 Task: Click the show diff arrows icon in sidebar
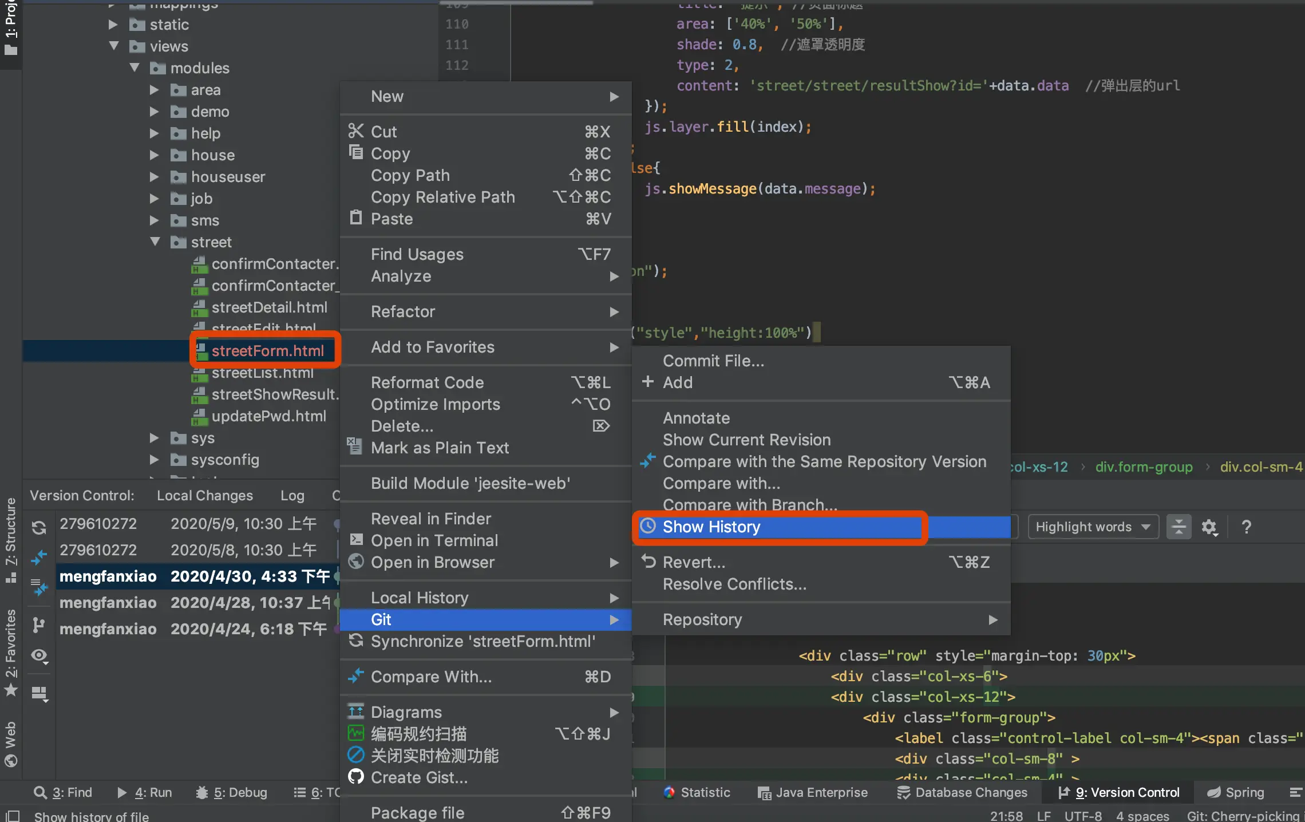tap(39, 557)
